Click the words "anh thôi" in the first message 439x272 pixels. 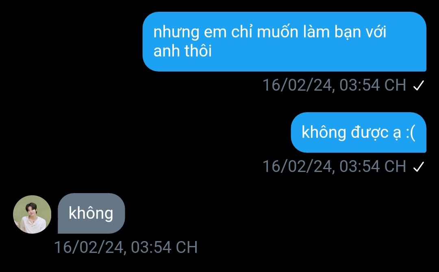(183, 51)
